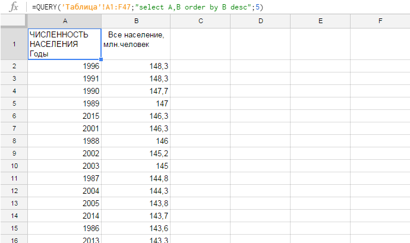Click cell with year 1991
Screen dimensions: 410x243
(65, 78)
